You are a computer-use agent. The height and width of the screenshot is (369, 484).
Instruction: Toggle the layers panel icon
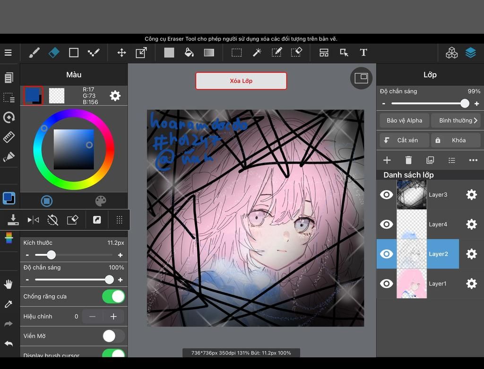pyautogui.click(x=471, y=53)
